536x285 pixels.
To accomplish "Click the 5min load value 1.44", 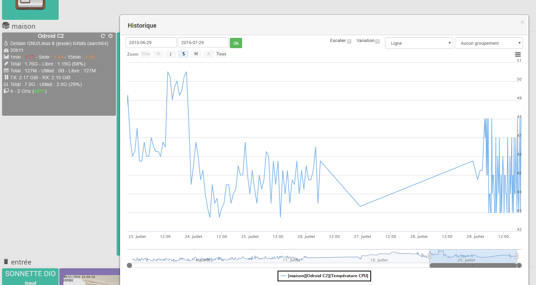I will [x=58, y=57].
